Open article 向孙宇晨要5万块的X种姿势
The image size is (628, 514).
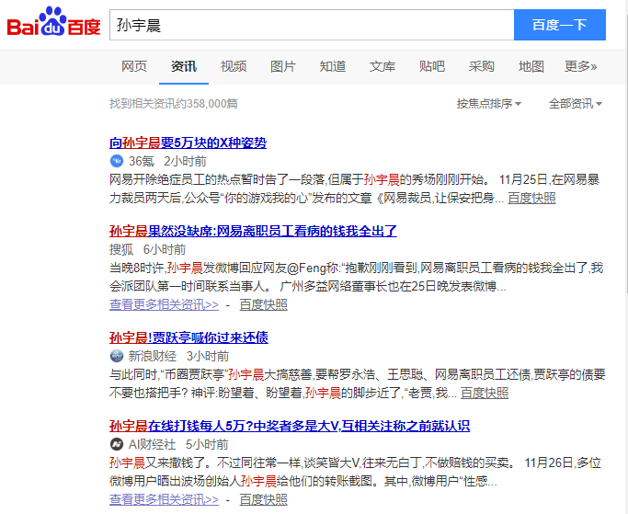coord(188,143)
